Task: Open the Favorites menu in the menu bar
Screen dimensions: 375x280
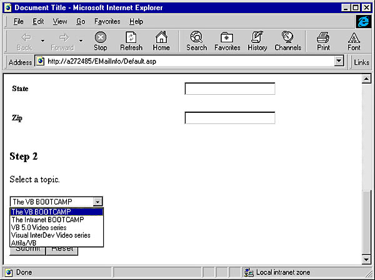Action: 107,21
